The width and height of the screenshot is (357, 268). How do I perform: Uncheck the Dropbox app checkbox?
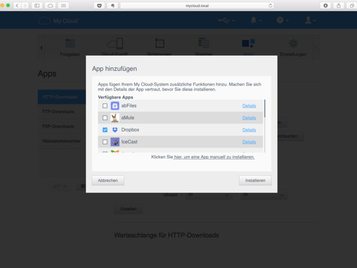click(x=105, y=130)
